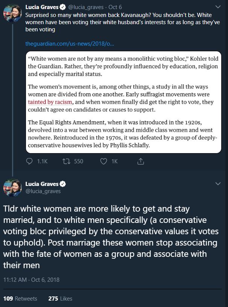228x307 pixels.
Task: Open Lucia Graves' avatar in the first tweet
Action: coord(12,14)
